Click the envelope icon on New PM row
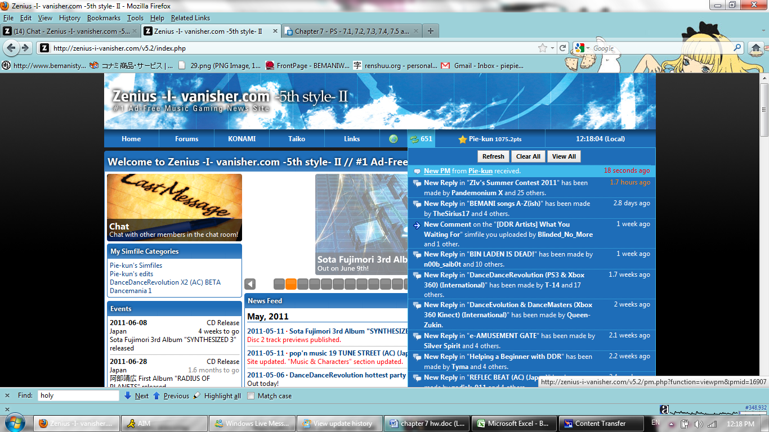This screenshot has width=769, height=432. (417, 171)
